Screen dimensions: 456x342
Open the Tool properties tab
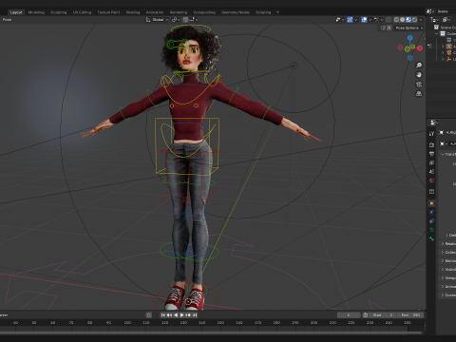(x=431, y=134)
